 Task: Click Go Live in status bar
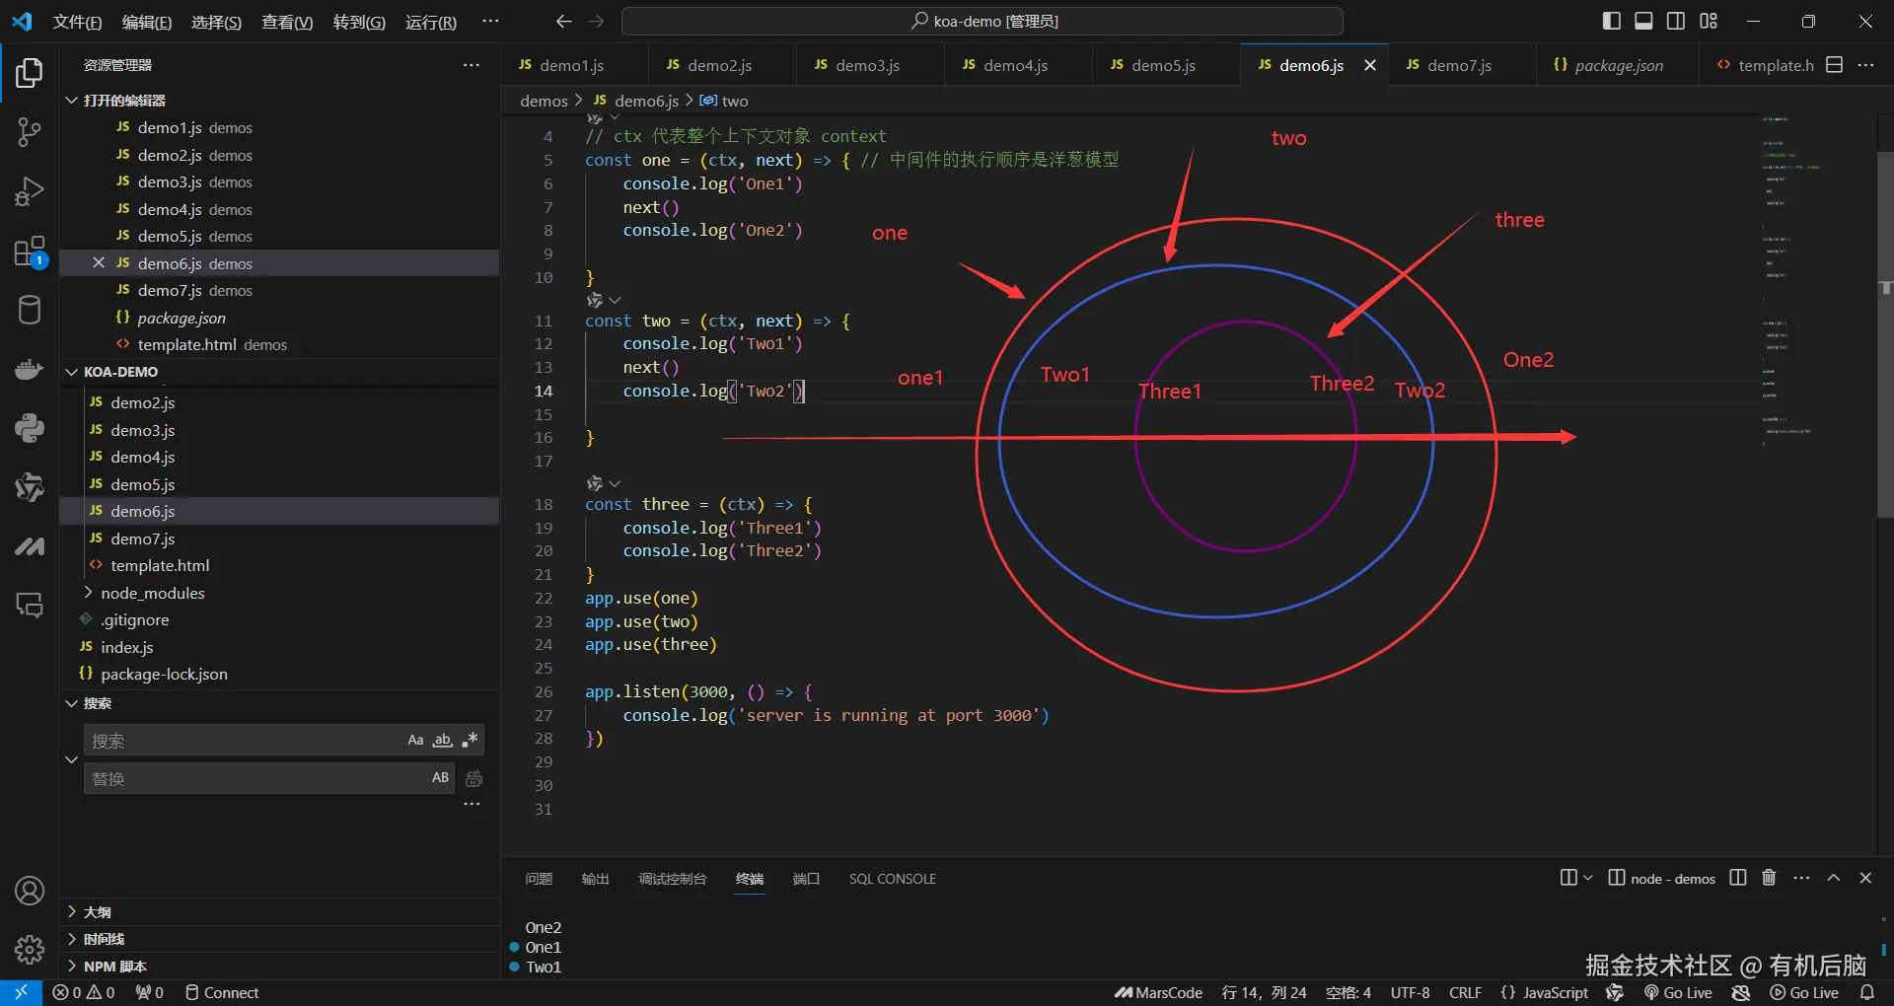tap(1678, 993)
